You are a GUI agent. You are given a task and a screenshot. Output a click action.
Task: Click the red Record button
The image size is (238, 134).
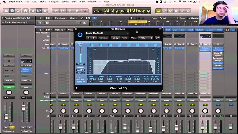(x=85, y=11)
